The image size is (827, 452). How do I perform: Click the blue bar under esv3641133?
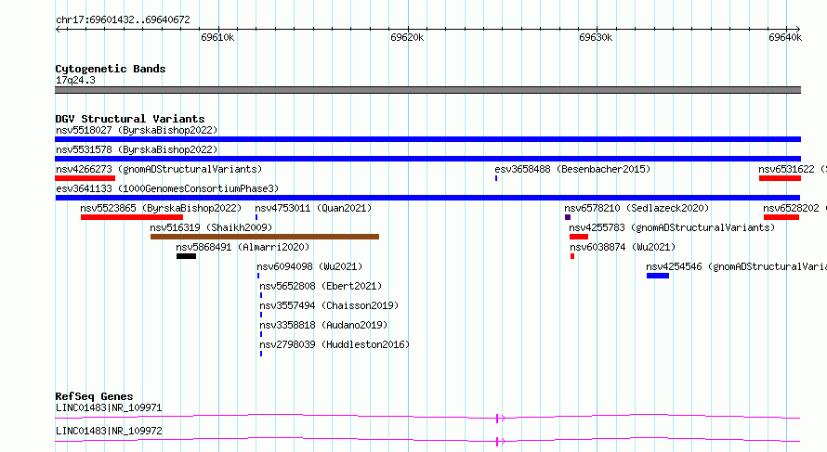(x=427, y=198)
